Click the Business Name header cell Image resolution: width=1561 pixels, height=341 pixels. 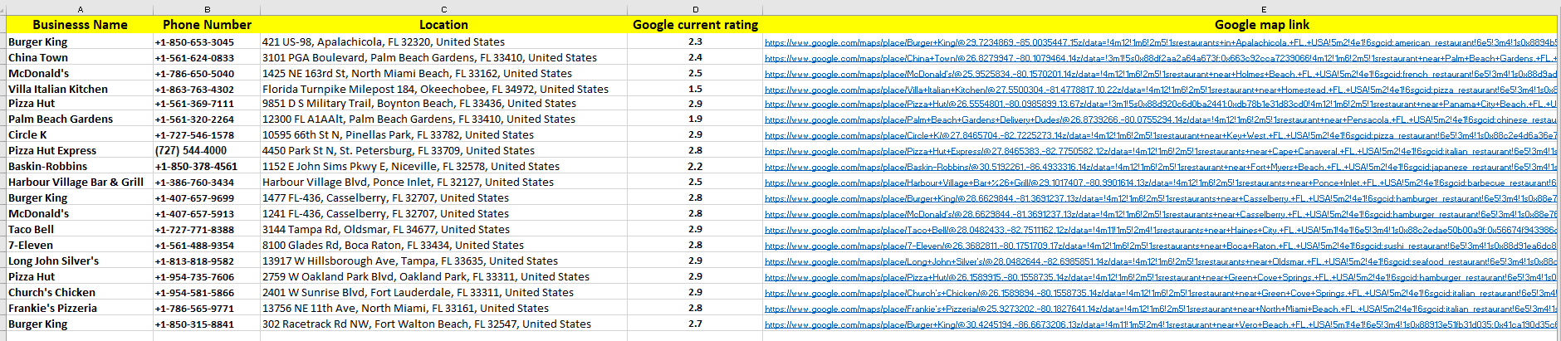click(x=80, y=25)
